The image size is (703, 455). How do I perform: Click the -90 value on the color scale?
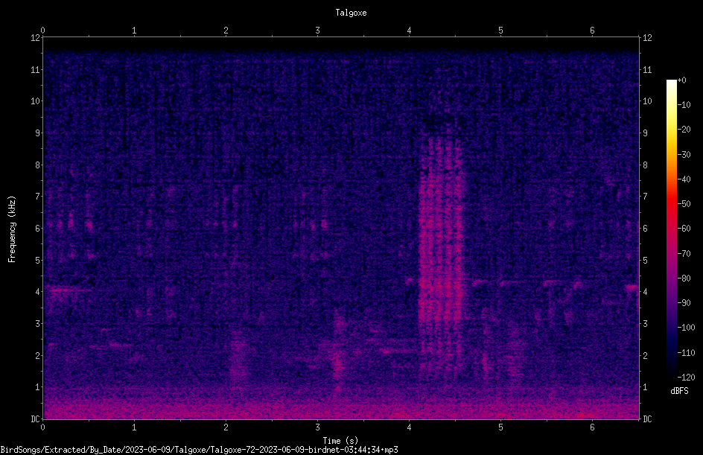[684, 303]
